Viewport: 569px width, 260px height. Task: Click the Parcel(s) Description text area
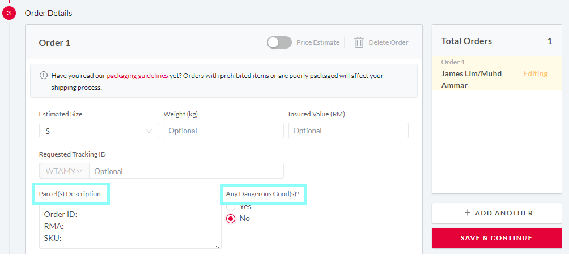tap(130, 226)
